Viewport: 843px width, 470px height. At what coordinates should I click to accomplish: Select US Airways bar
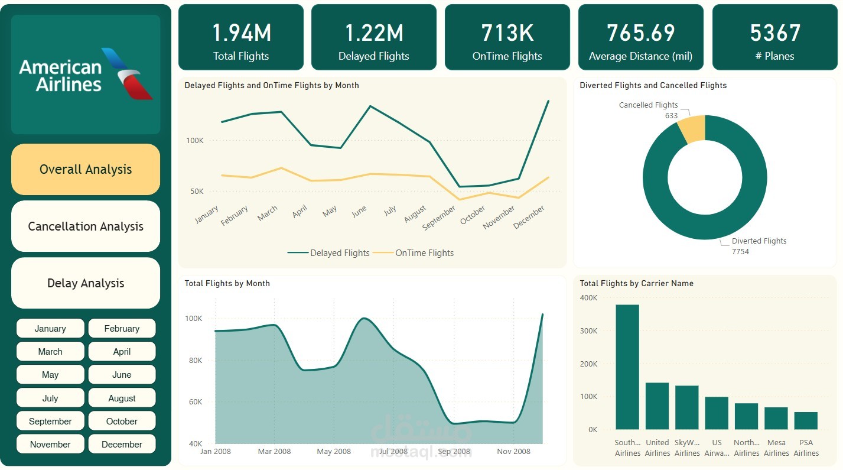[x=717, y=413]
